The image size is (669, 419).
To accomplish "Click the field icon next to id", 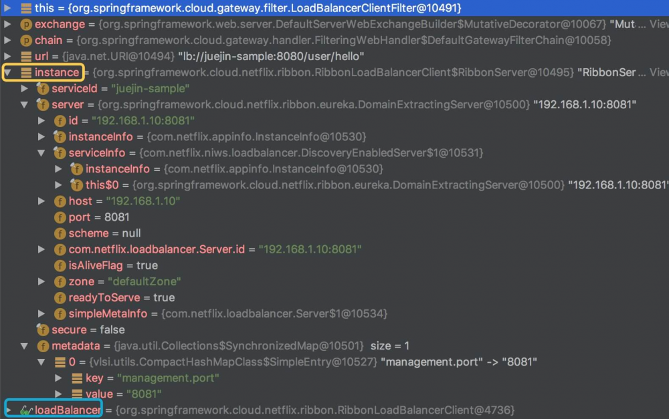I will (x=60, y=121).
